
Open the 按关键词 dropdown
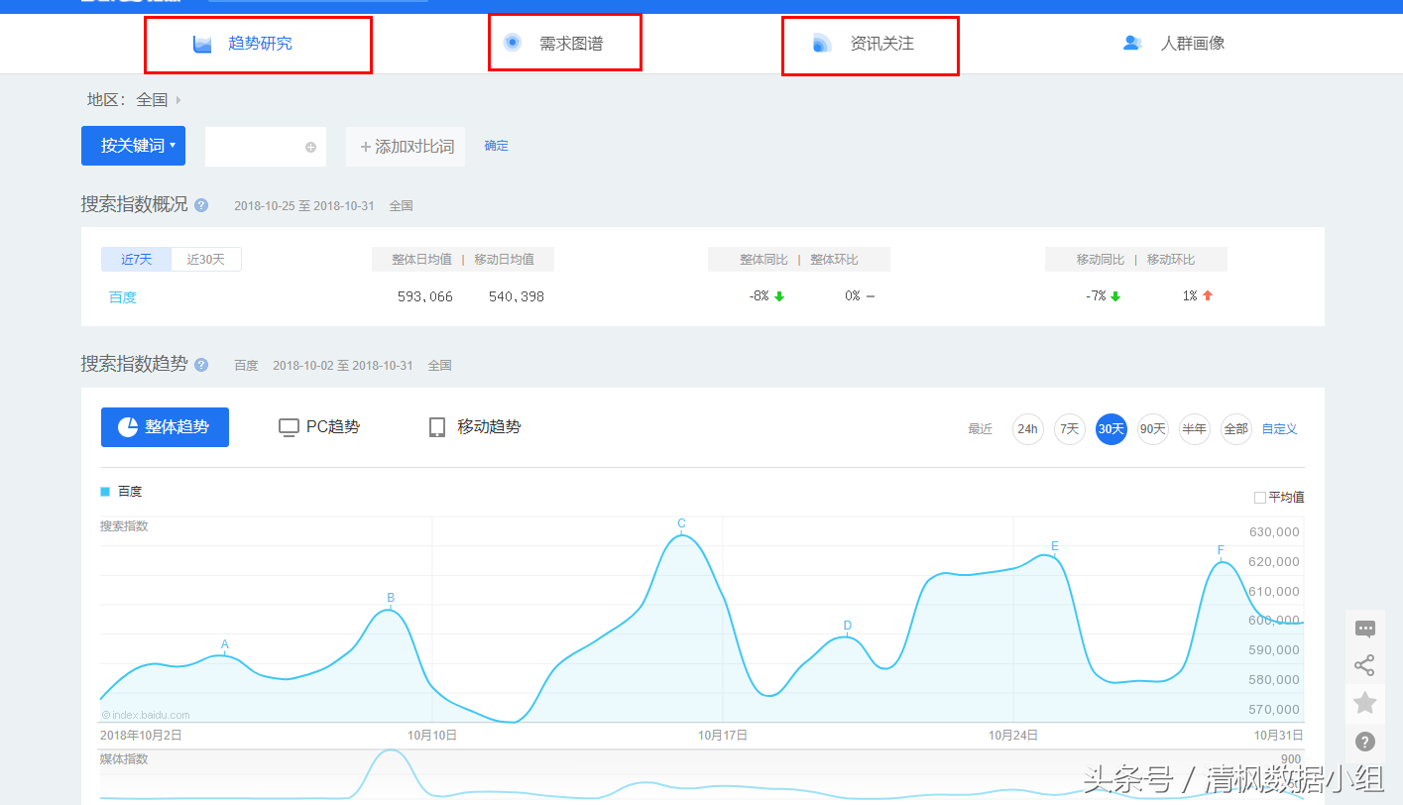133,146
